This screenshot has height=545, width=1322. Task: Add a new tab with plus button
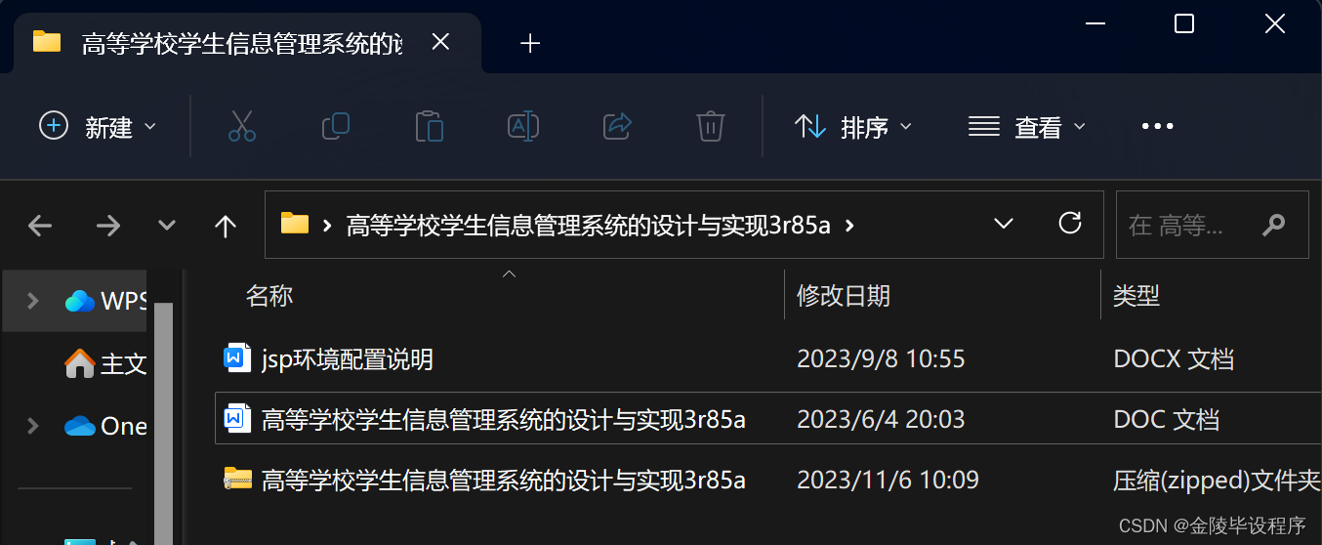530,43
